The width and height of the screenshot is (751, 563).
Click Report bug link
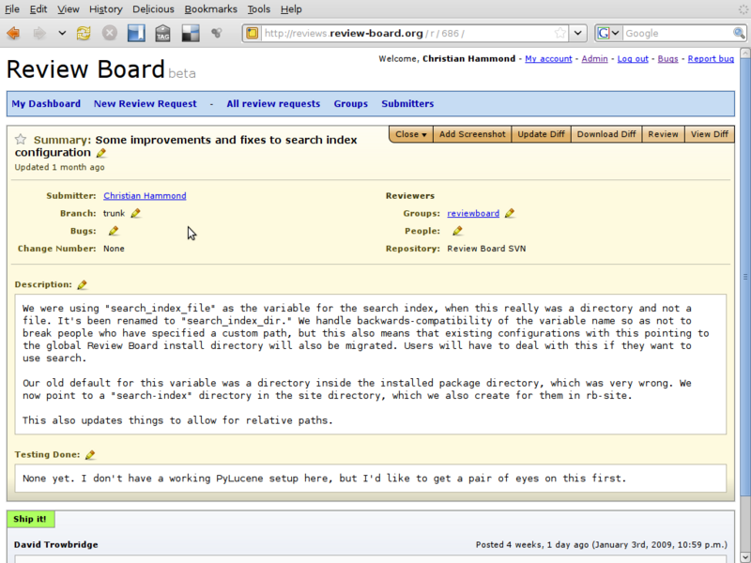(x=711, y=58)
